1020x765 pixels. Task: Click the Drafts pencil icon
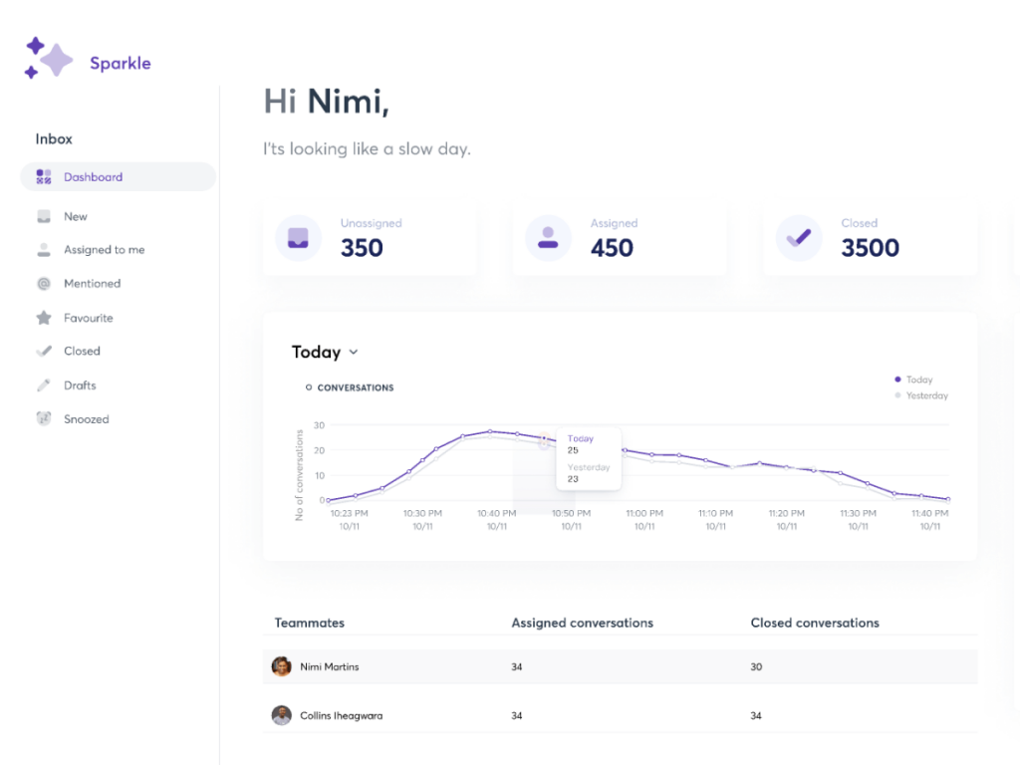(x=44, y=385)
